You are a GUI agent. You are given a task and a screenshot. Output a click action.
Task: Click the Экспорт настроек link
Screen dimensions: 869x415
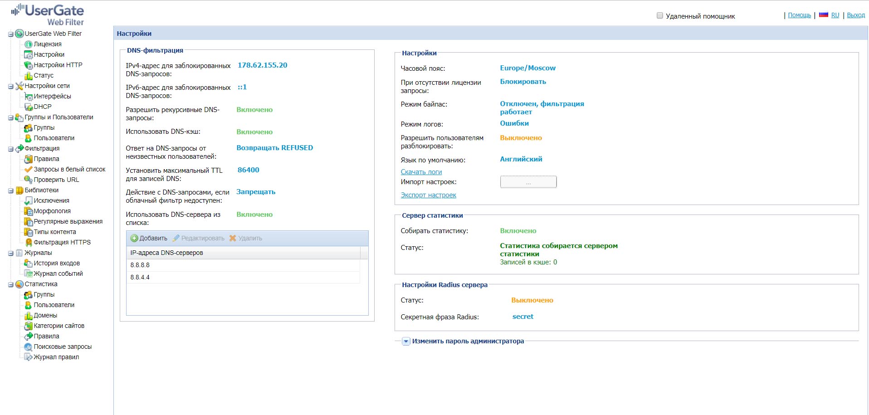pos(428,195)
